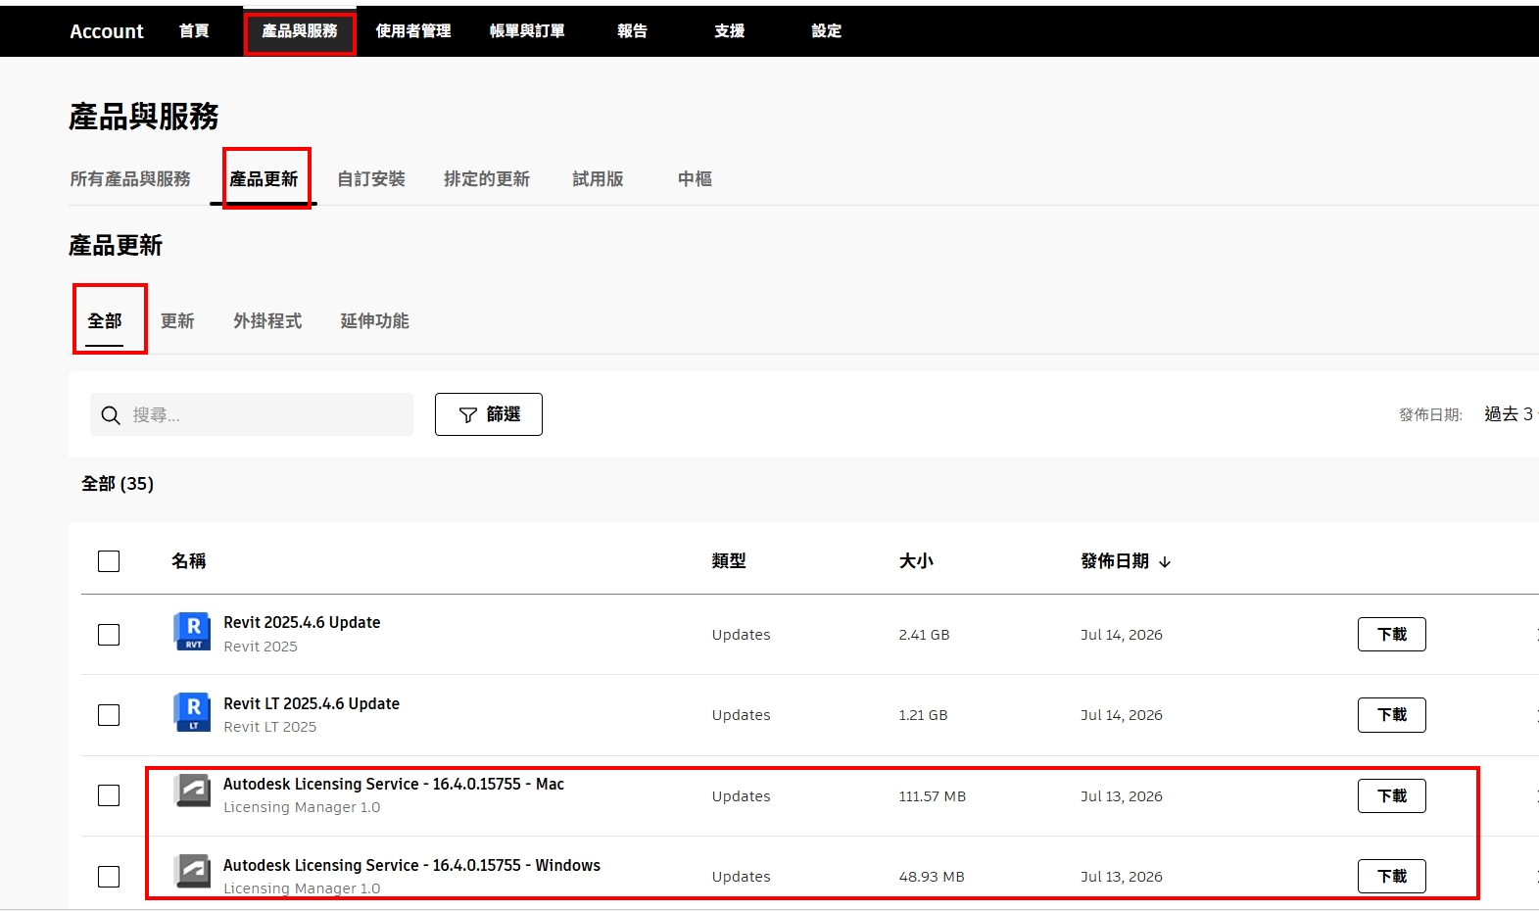Viewport: 1539px width, 912px height.
Task: Click the Revit 2025.4.6 Update name
Action: (302, 623)
